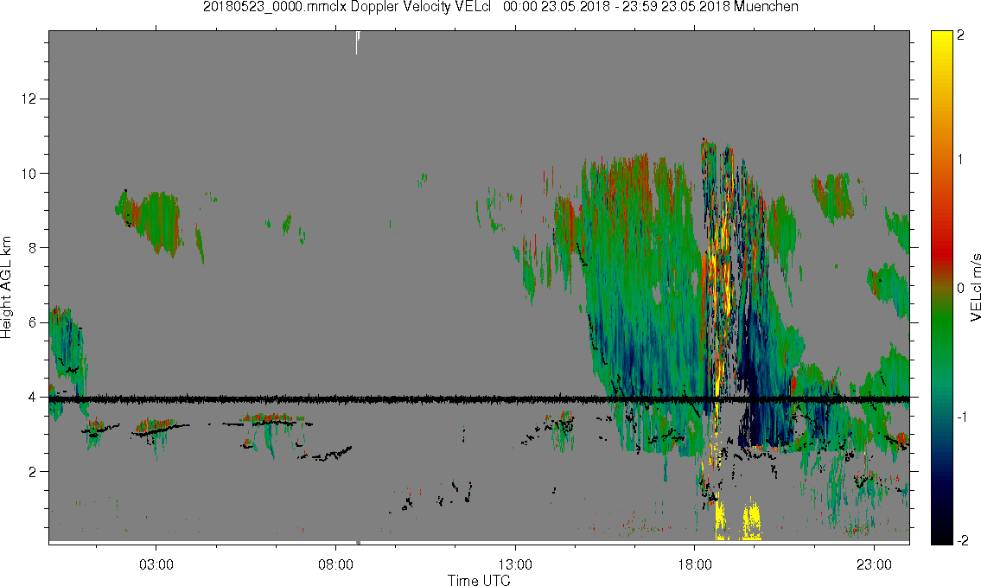Screen dimensions: 981x586
Task: Click the height label '12'
Action: coord(29,99)
